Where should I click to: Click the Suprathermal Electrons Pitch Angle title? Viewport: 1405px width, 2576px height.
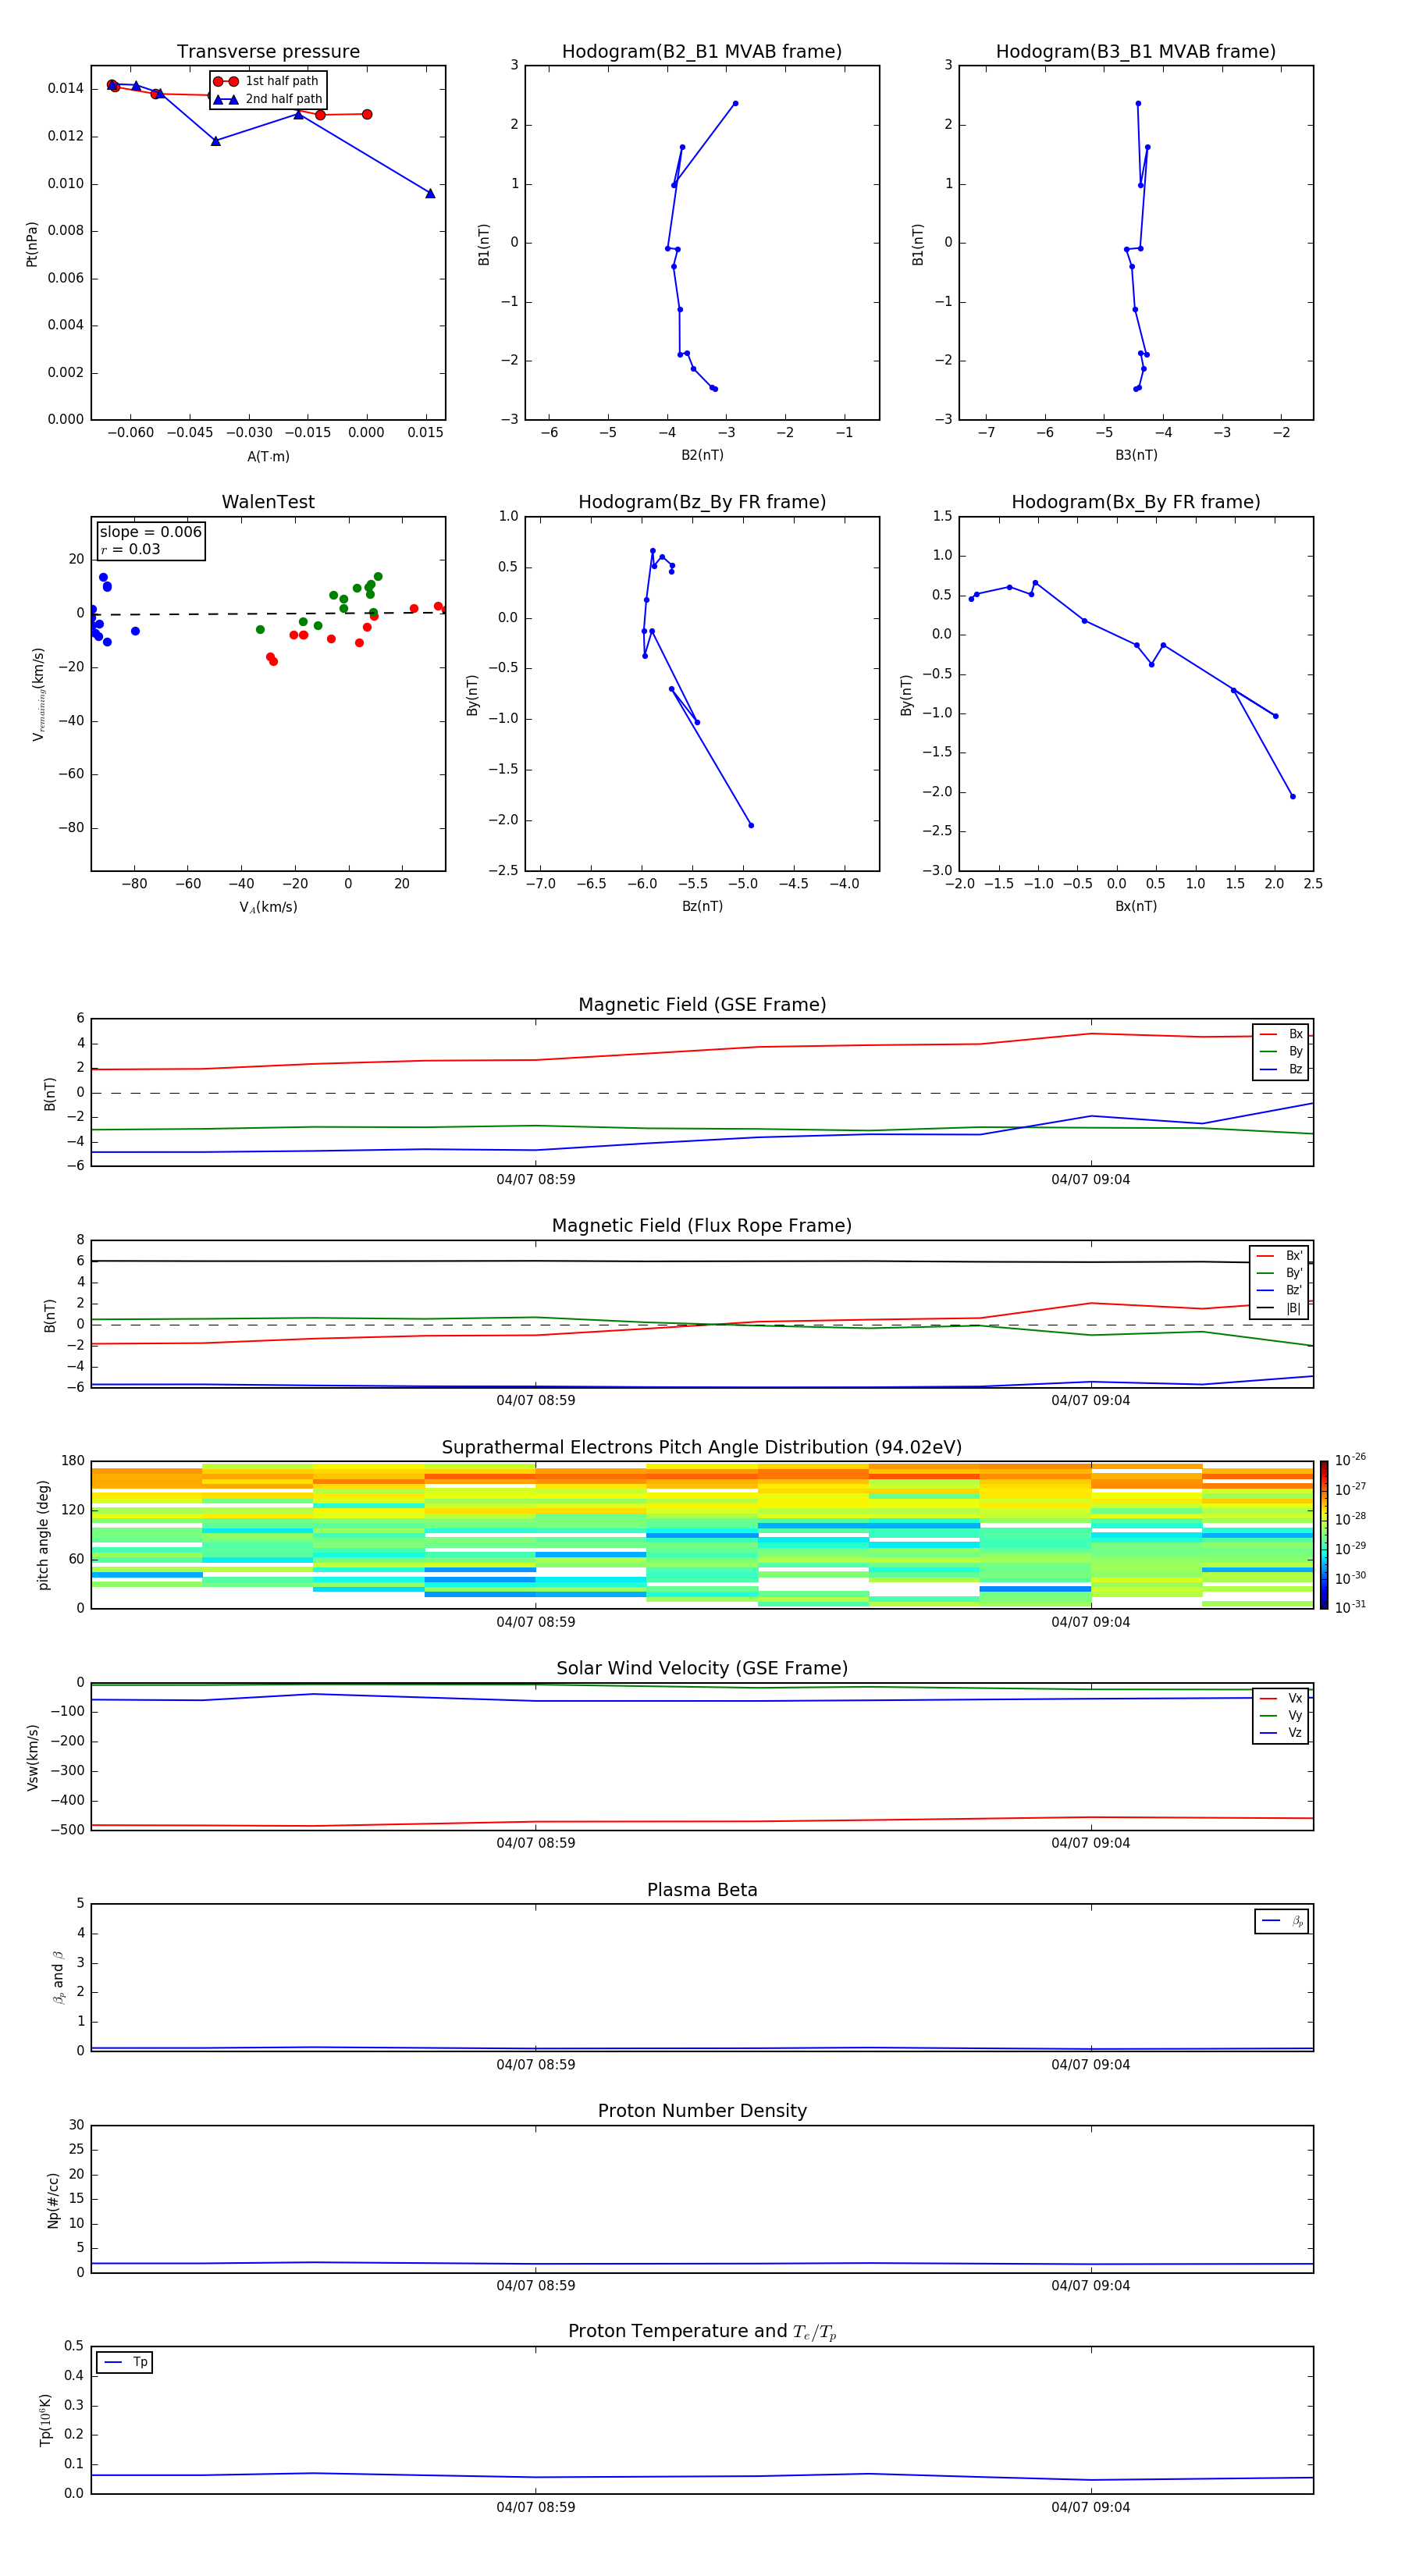[702, 1447]
